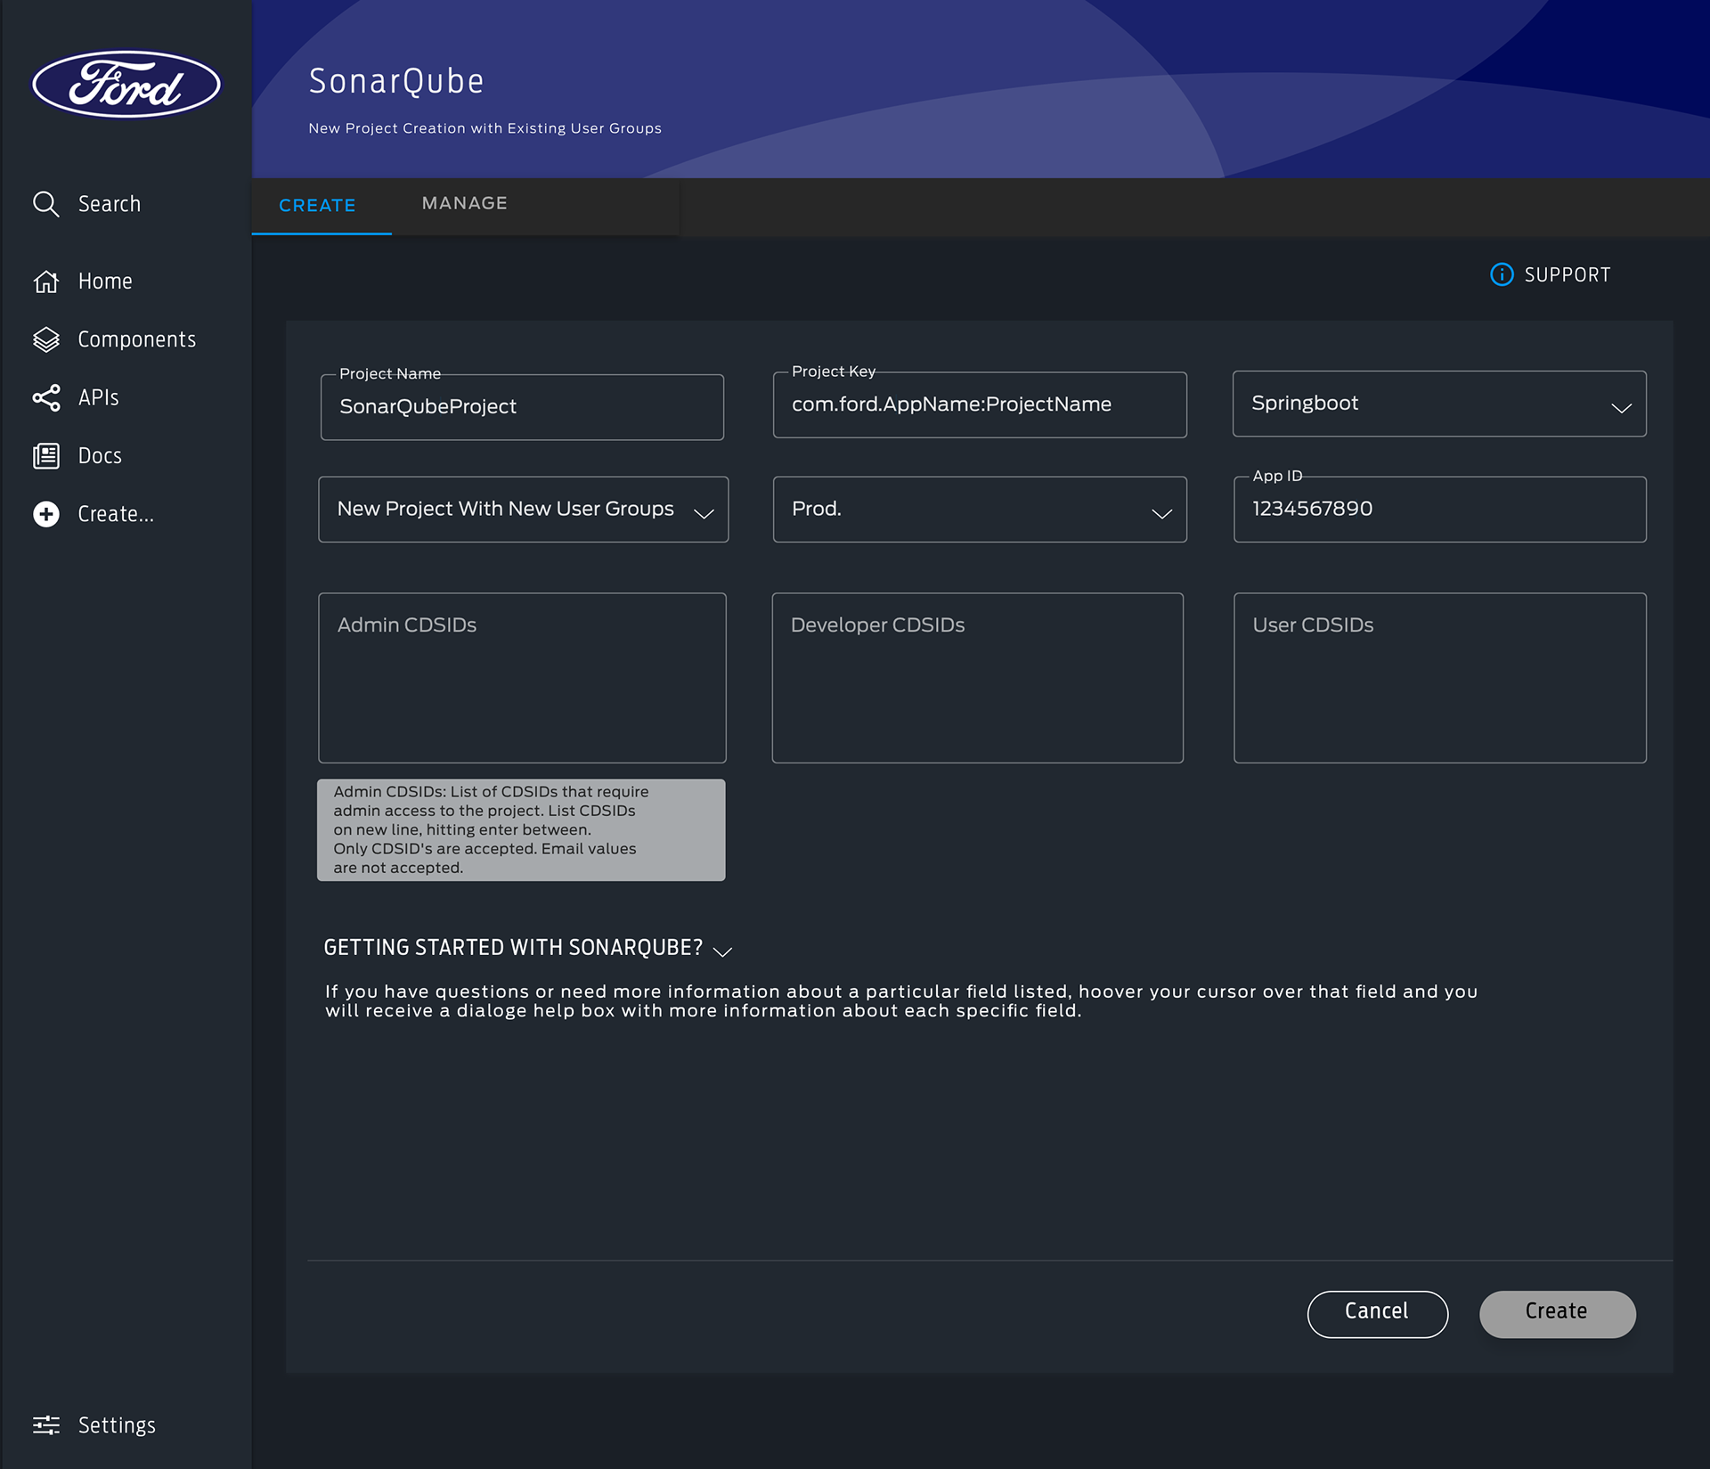Click the Create plus circle icon
Screen dimensions: 1710x1469
point(45,514)
